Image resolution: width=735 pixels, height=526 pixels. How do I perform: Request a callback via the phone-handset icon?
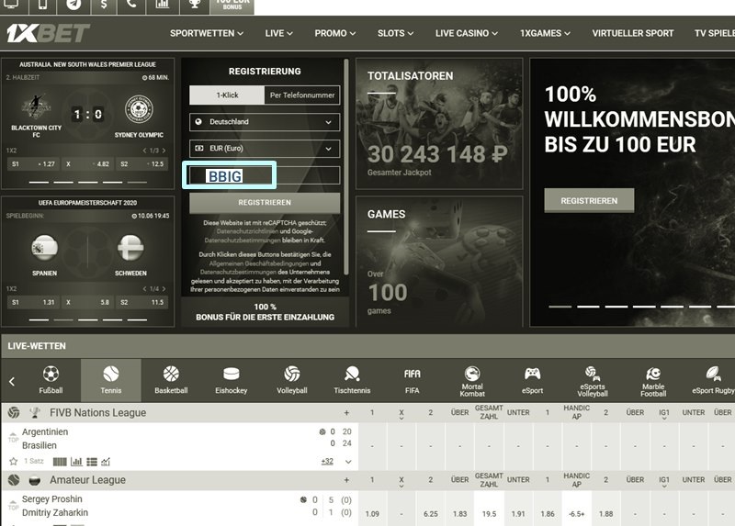(x=132, y=5)
